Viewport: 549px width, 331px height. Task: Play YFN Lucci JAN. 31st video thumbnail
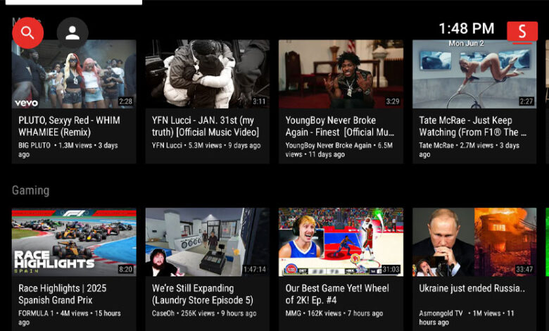pyautogui.click(x=207, y=74)
